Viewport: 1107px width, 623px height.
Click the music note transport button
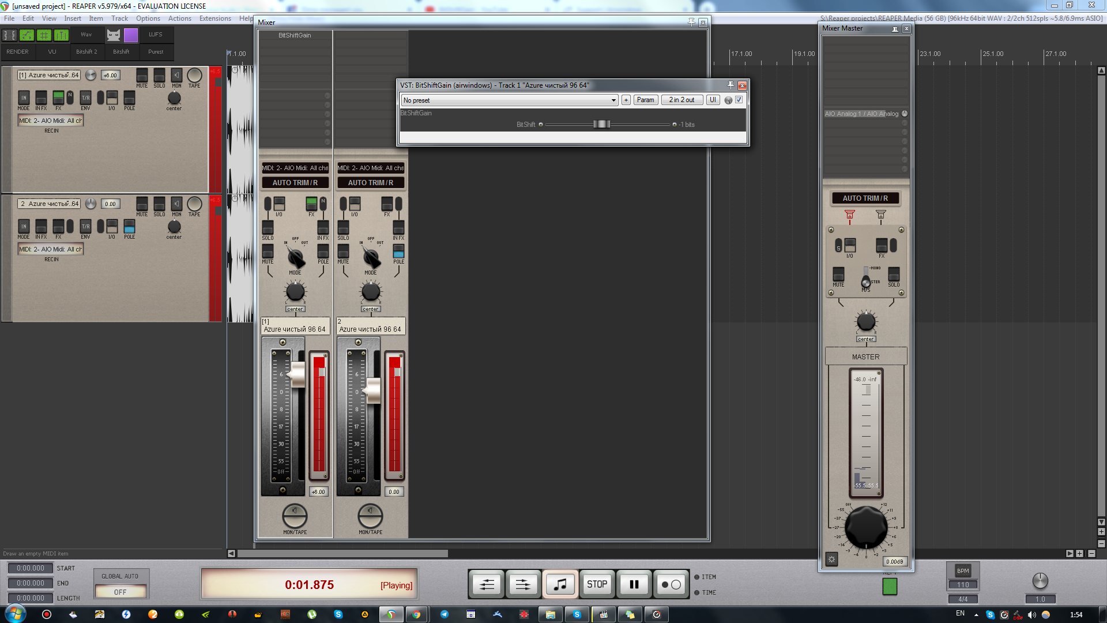pos(560,584)
